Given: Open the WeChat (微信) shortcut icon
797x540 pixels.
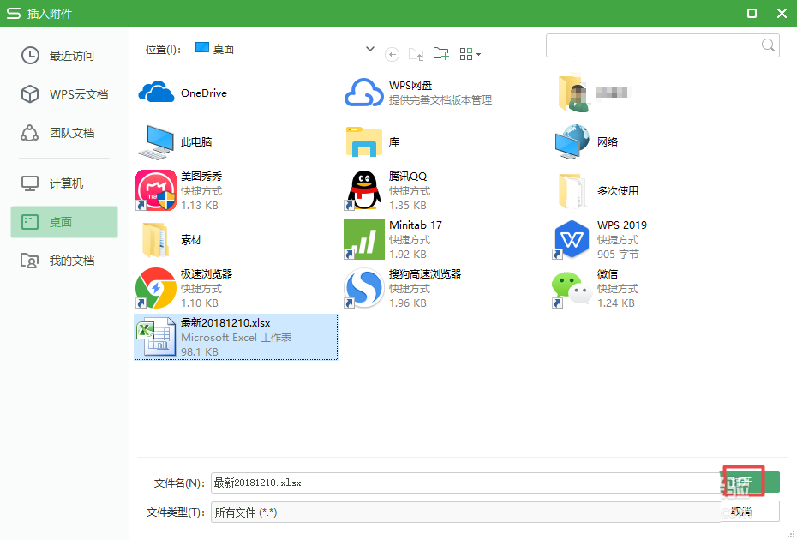Looking at the screenshot, I should click(571, 288).
